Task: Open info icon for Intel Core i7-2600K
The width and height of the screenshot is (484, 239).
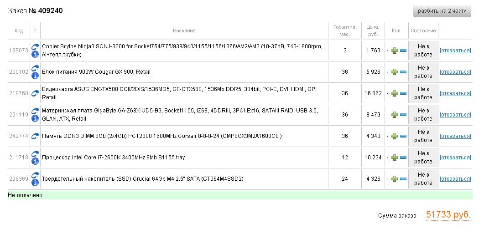Action: point(35,162)
